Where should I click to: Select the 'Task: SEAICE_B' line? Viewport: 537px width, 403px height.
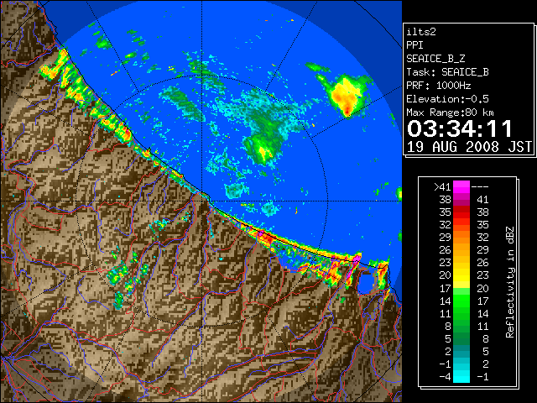coord(447,72)
